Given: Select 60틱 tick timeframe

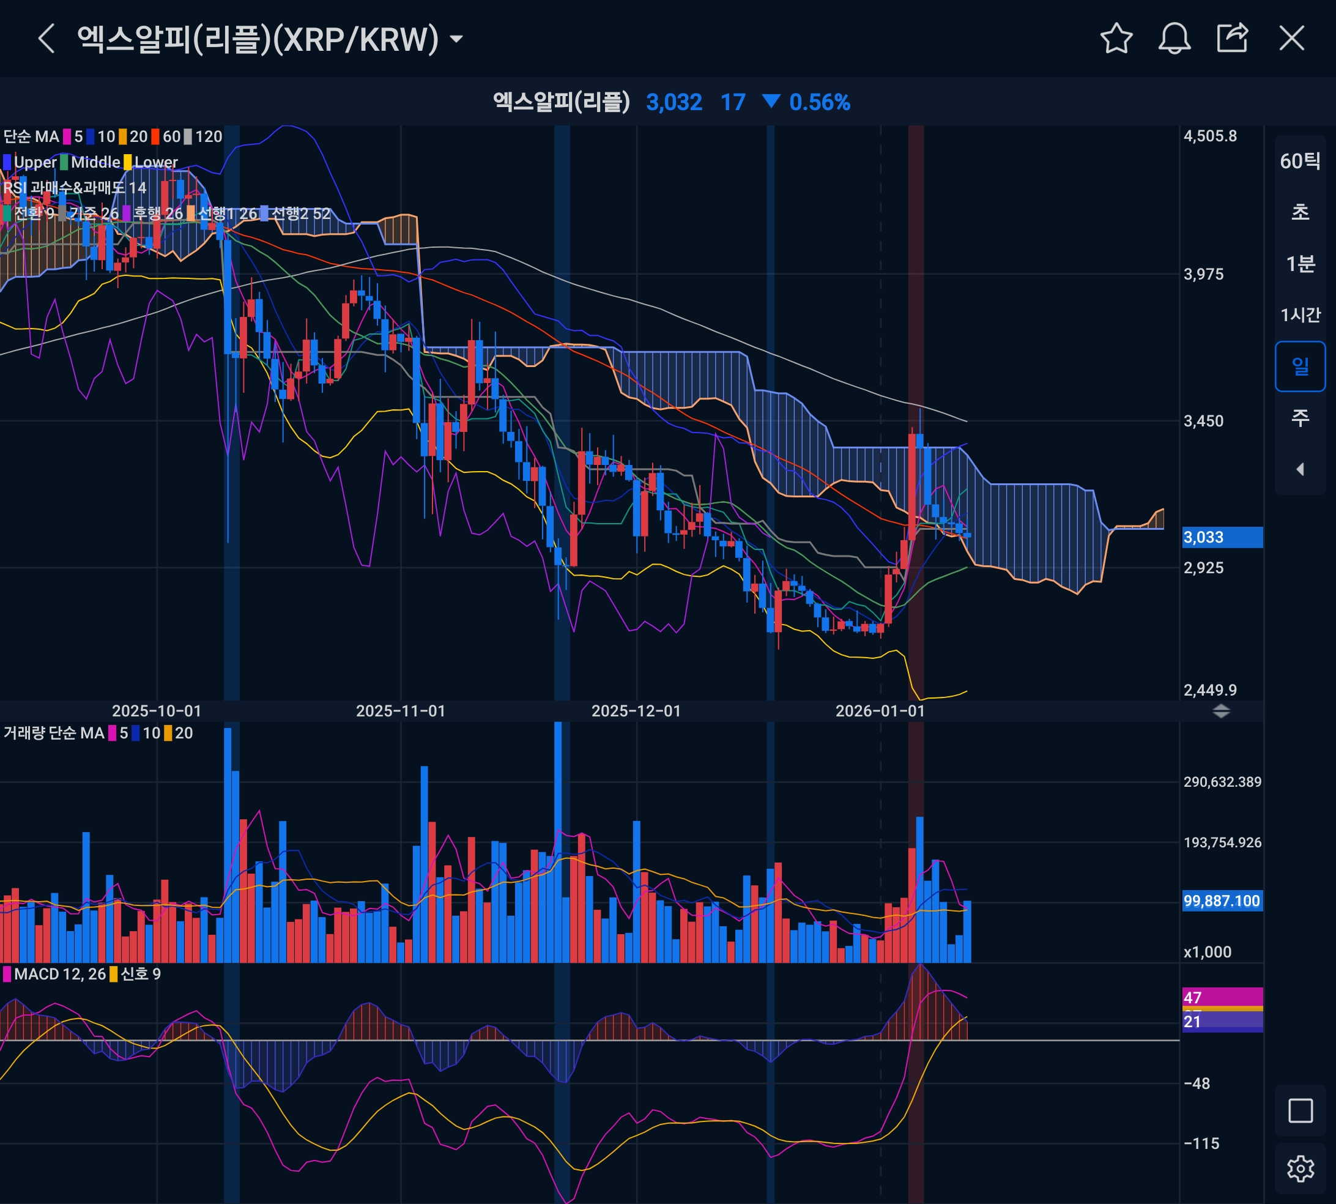Looking at the screenshot, I should (1300, 161).
